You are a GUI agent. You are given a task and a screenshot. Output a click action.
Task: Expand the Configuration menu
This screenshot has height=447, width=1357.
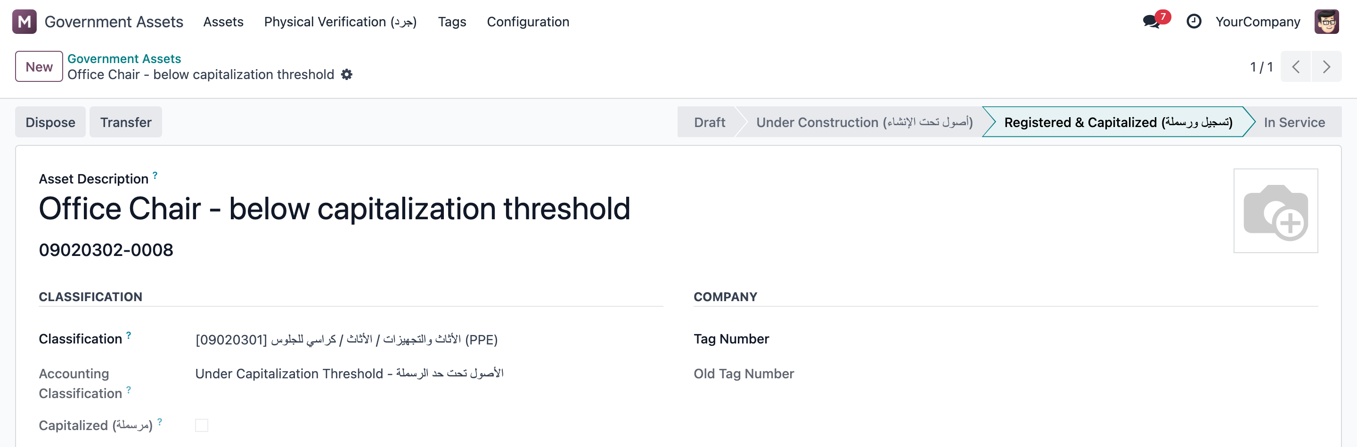528,22
